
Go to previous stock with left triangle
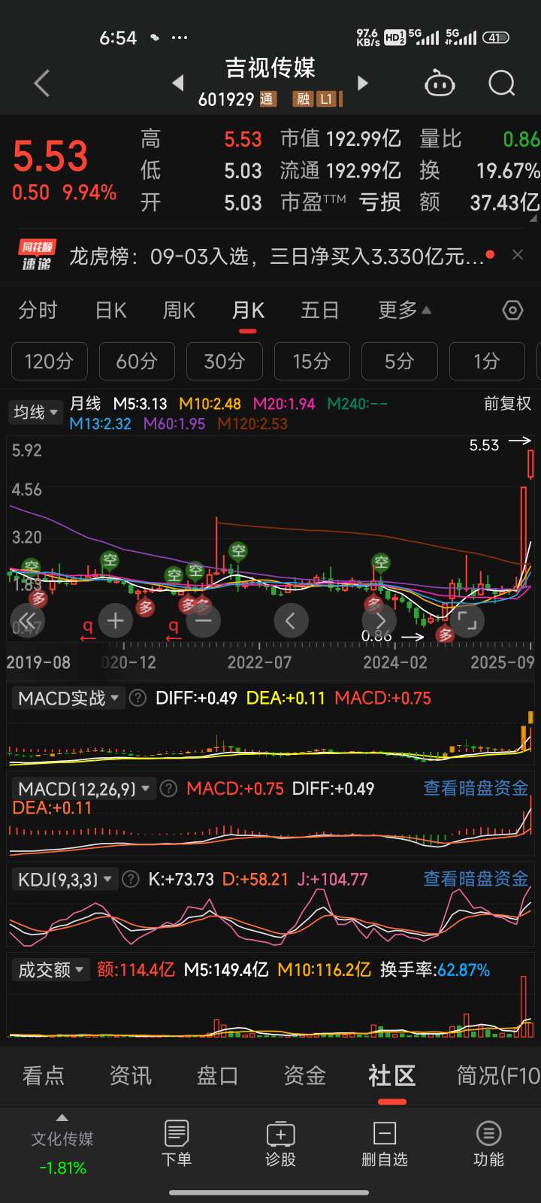pos(178,83)
